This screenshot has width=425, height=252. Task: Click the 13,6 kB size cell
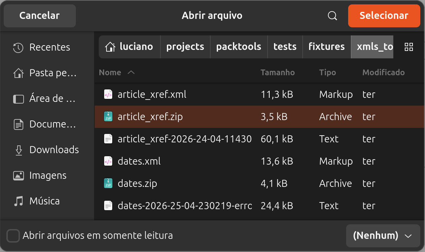pos(277,161)
